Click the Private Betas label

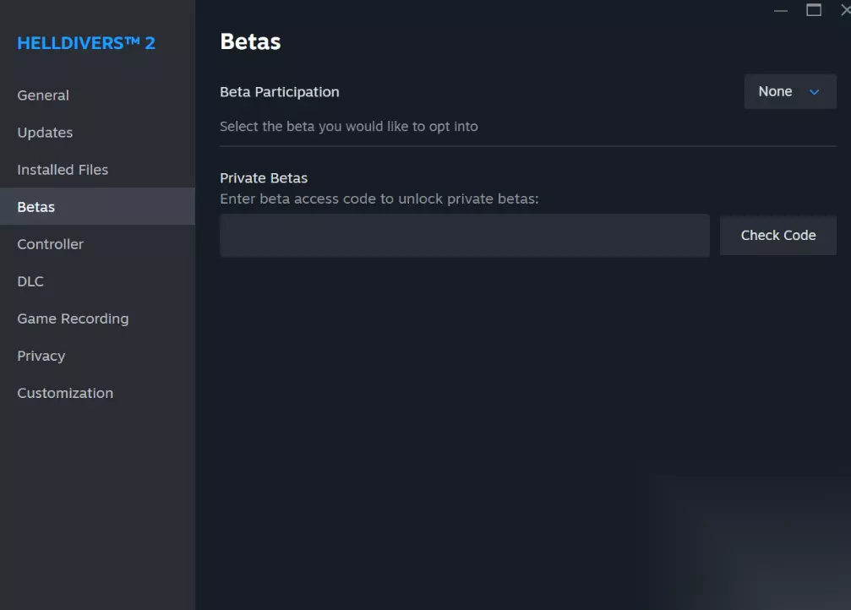[264, 178]
